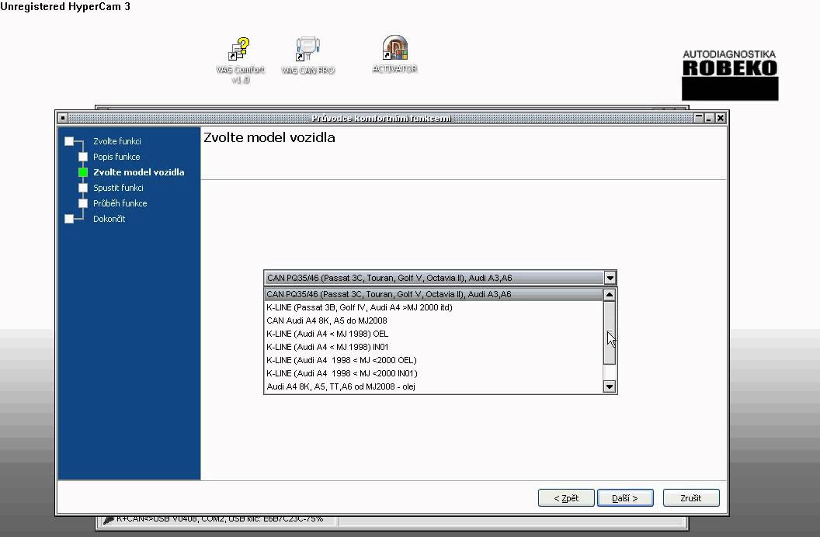Click the wizard title bar rollup button
Viewport: 820px width, 537px height.
699,118
